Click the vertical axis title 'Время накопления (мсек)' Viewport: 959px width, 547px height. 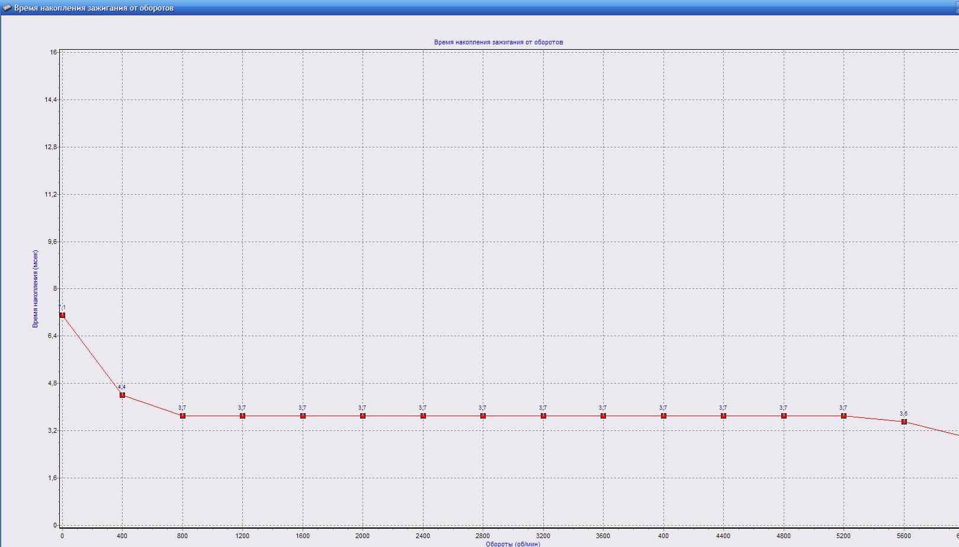pos(36,288)
